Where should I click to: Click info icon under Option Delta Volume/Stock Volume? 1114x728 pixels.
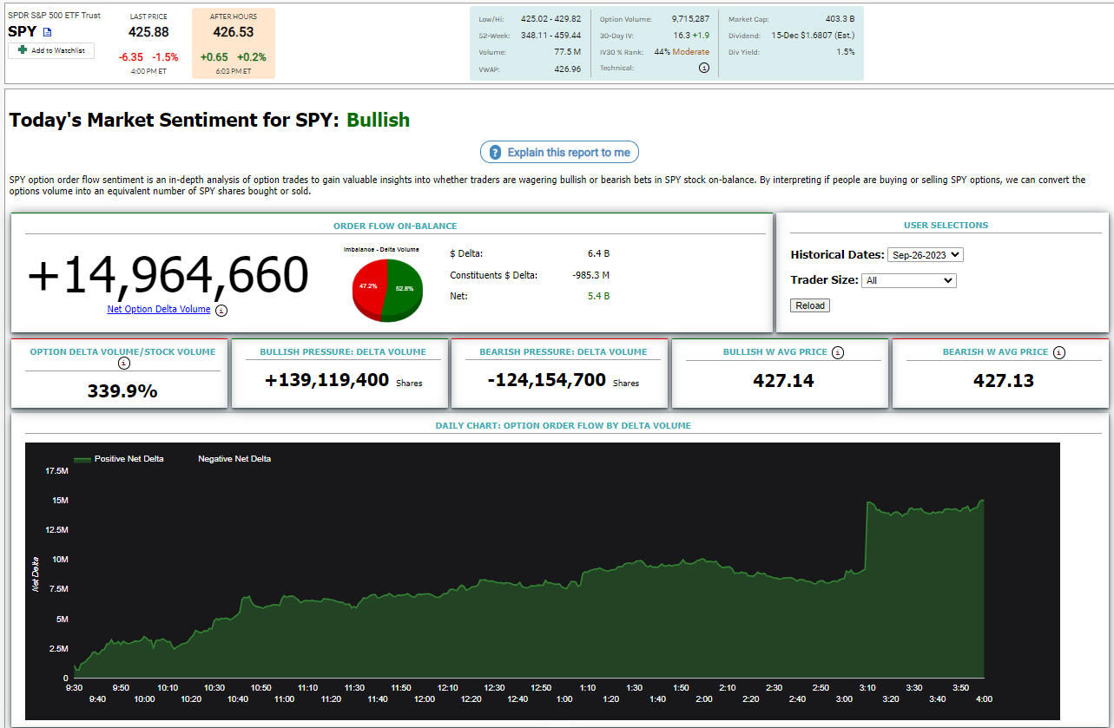pos(123,364)
